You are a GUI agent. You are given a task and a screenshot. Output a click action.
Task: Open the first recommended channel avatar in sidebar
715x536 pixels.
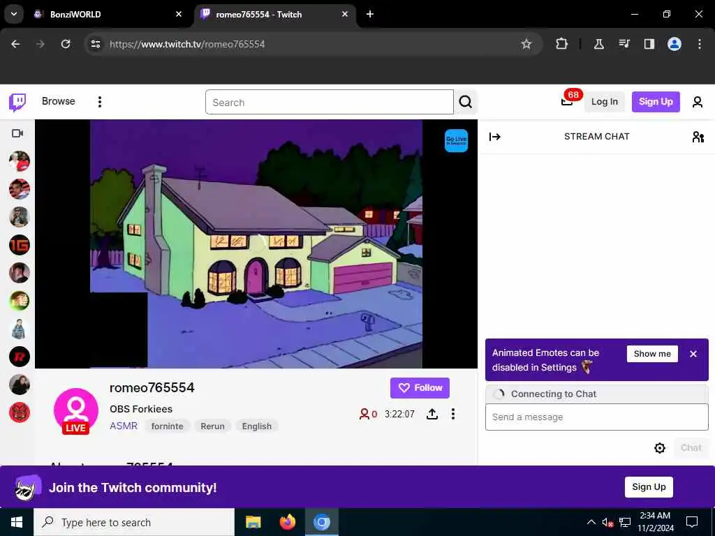pyautogui.click(x=19, y=161)
